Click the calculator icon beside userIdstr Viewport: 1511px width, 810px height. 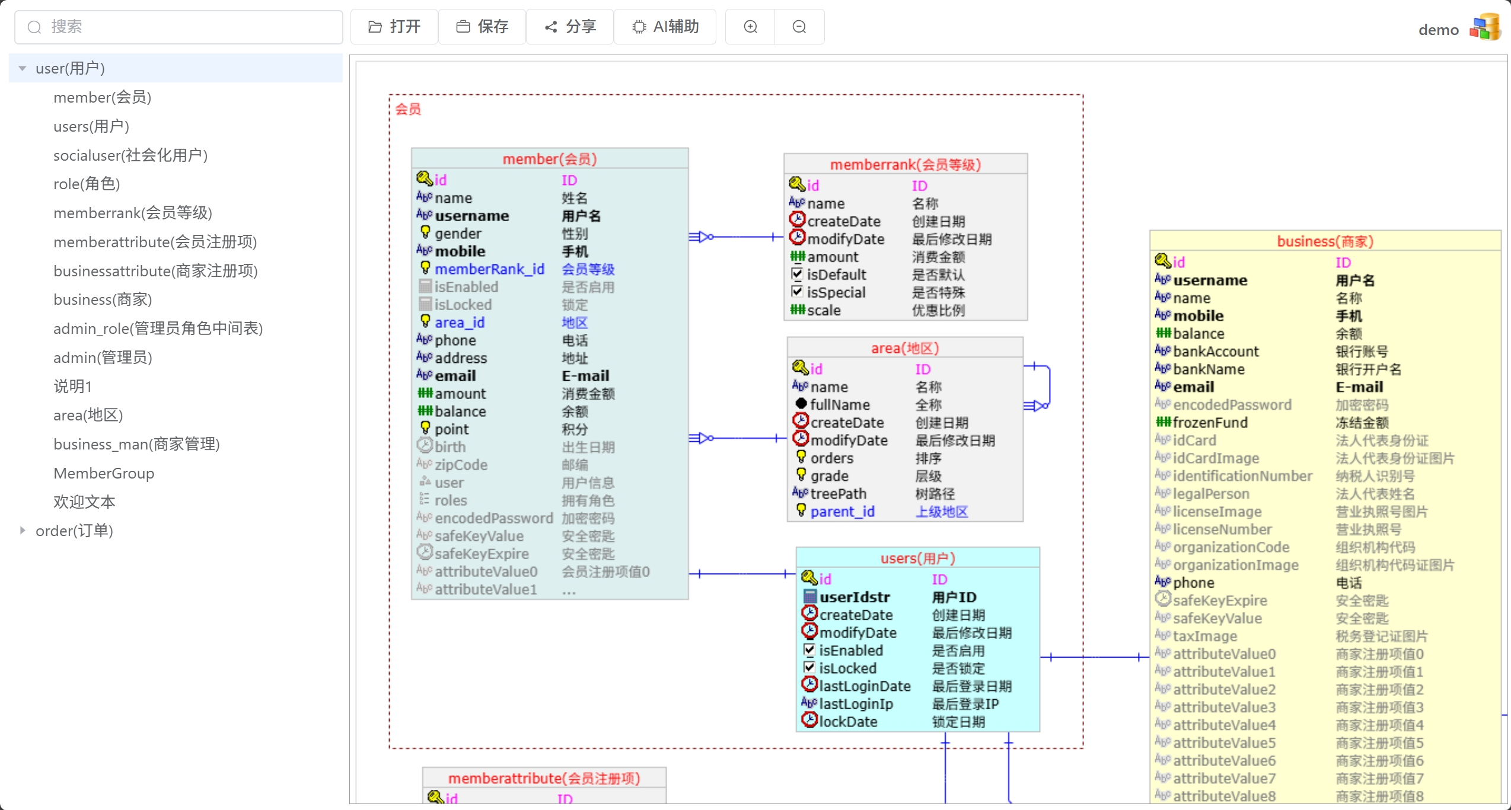pos(809,597)
